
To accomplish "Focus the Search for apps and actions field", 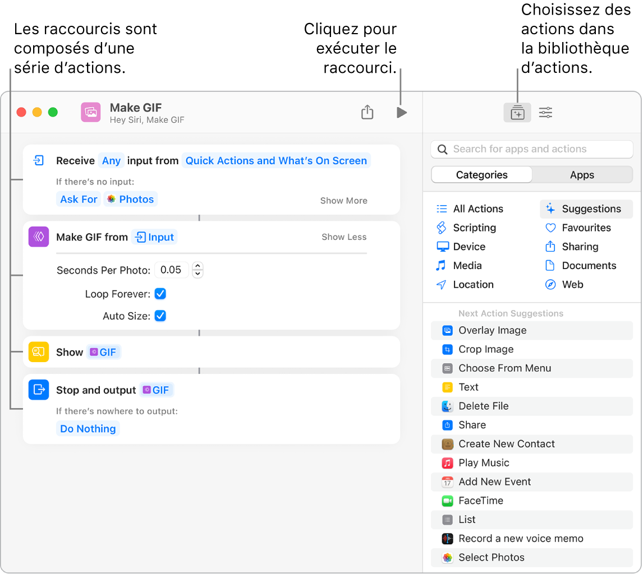I will tap(531, 149).
